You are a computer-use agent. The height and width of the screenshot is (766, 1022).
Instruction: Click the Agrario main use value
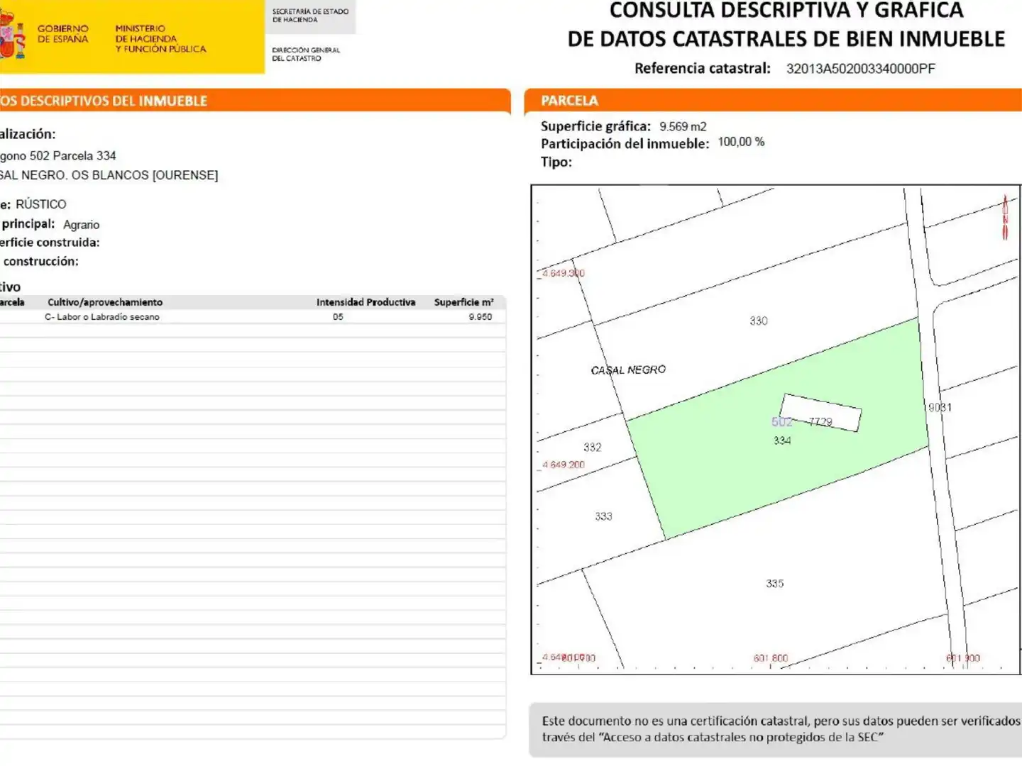[82, 225]
